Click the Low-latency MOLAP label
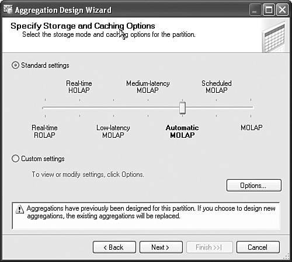 point(113,131)
